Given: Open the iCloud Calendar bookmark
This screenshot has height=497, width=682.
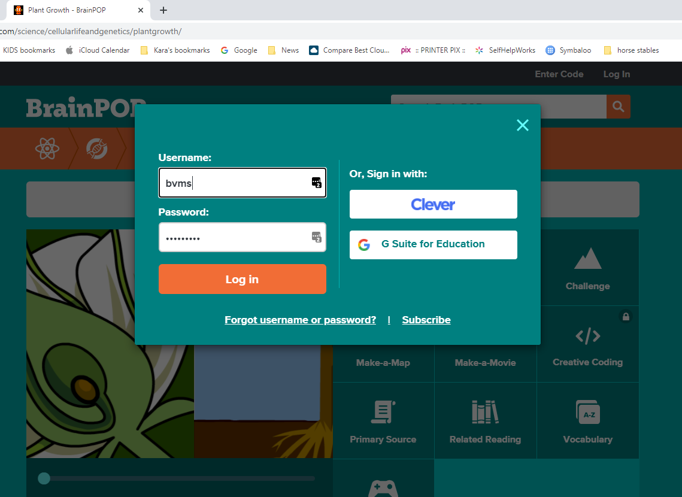Looking at the screenshot, I should pos(98,50).
